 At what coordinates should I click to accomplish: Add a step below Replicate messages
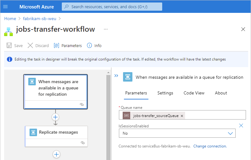[56, 154]
